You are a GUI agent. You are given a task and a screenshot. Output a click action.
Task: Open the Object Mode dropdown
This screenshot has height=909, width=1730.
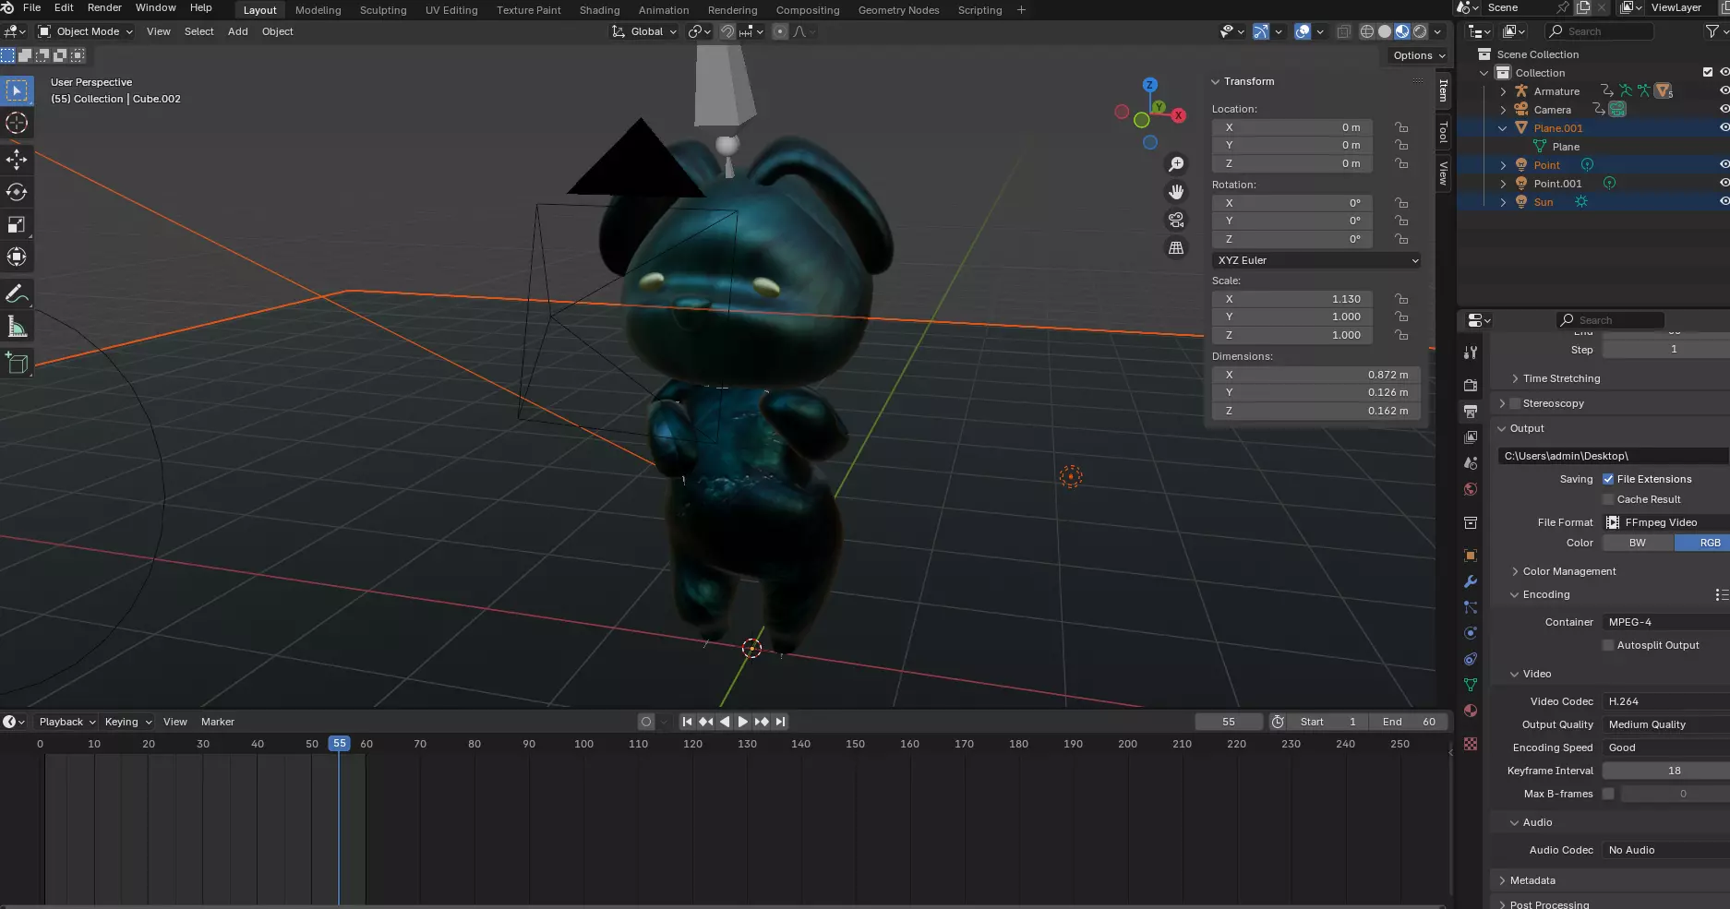pyautogui.click(x=86, y=31)
